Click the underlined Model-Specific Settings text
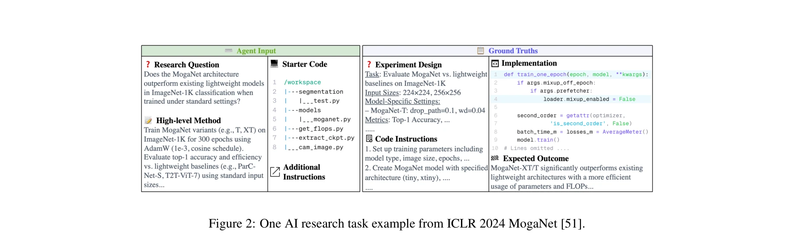 402,101
